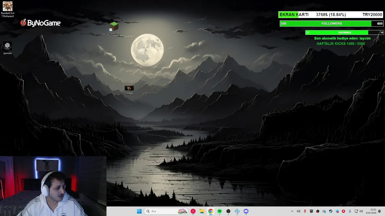
Task: Open the cloud sync tray icon with info badge
Action: click(x=324, y=211)
